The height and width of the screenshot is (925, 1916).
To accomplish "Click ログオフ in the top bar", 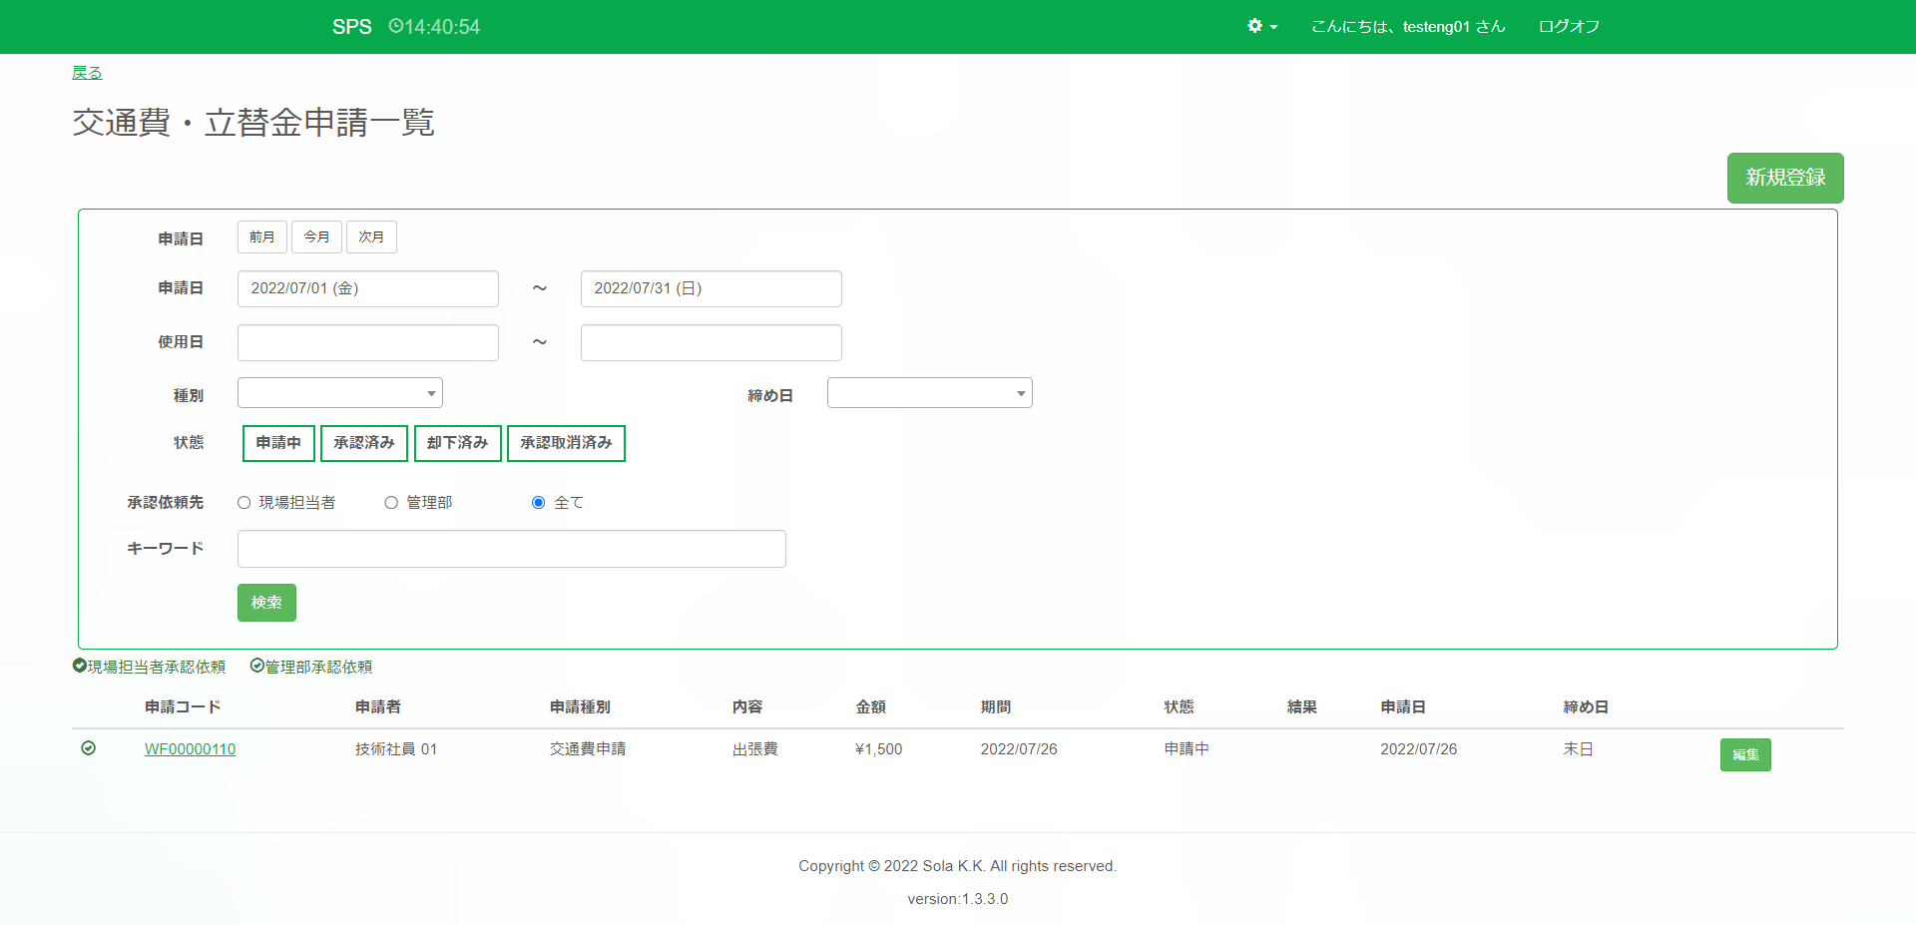I will 1569,27.
